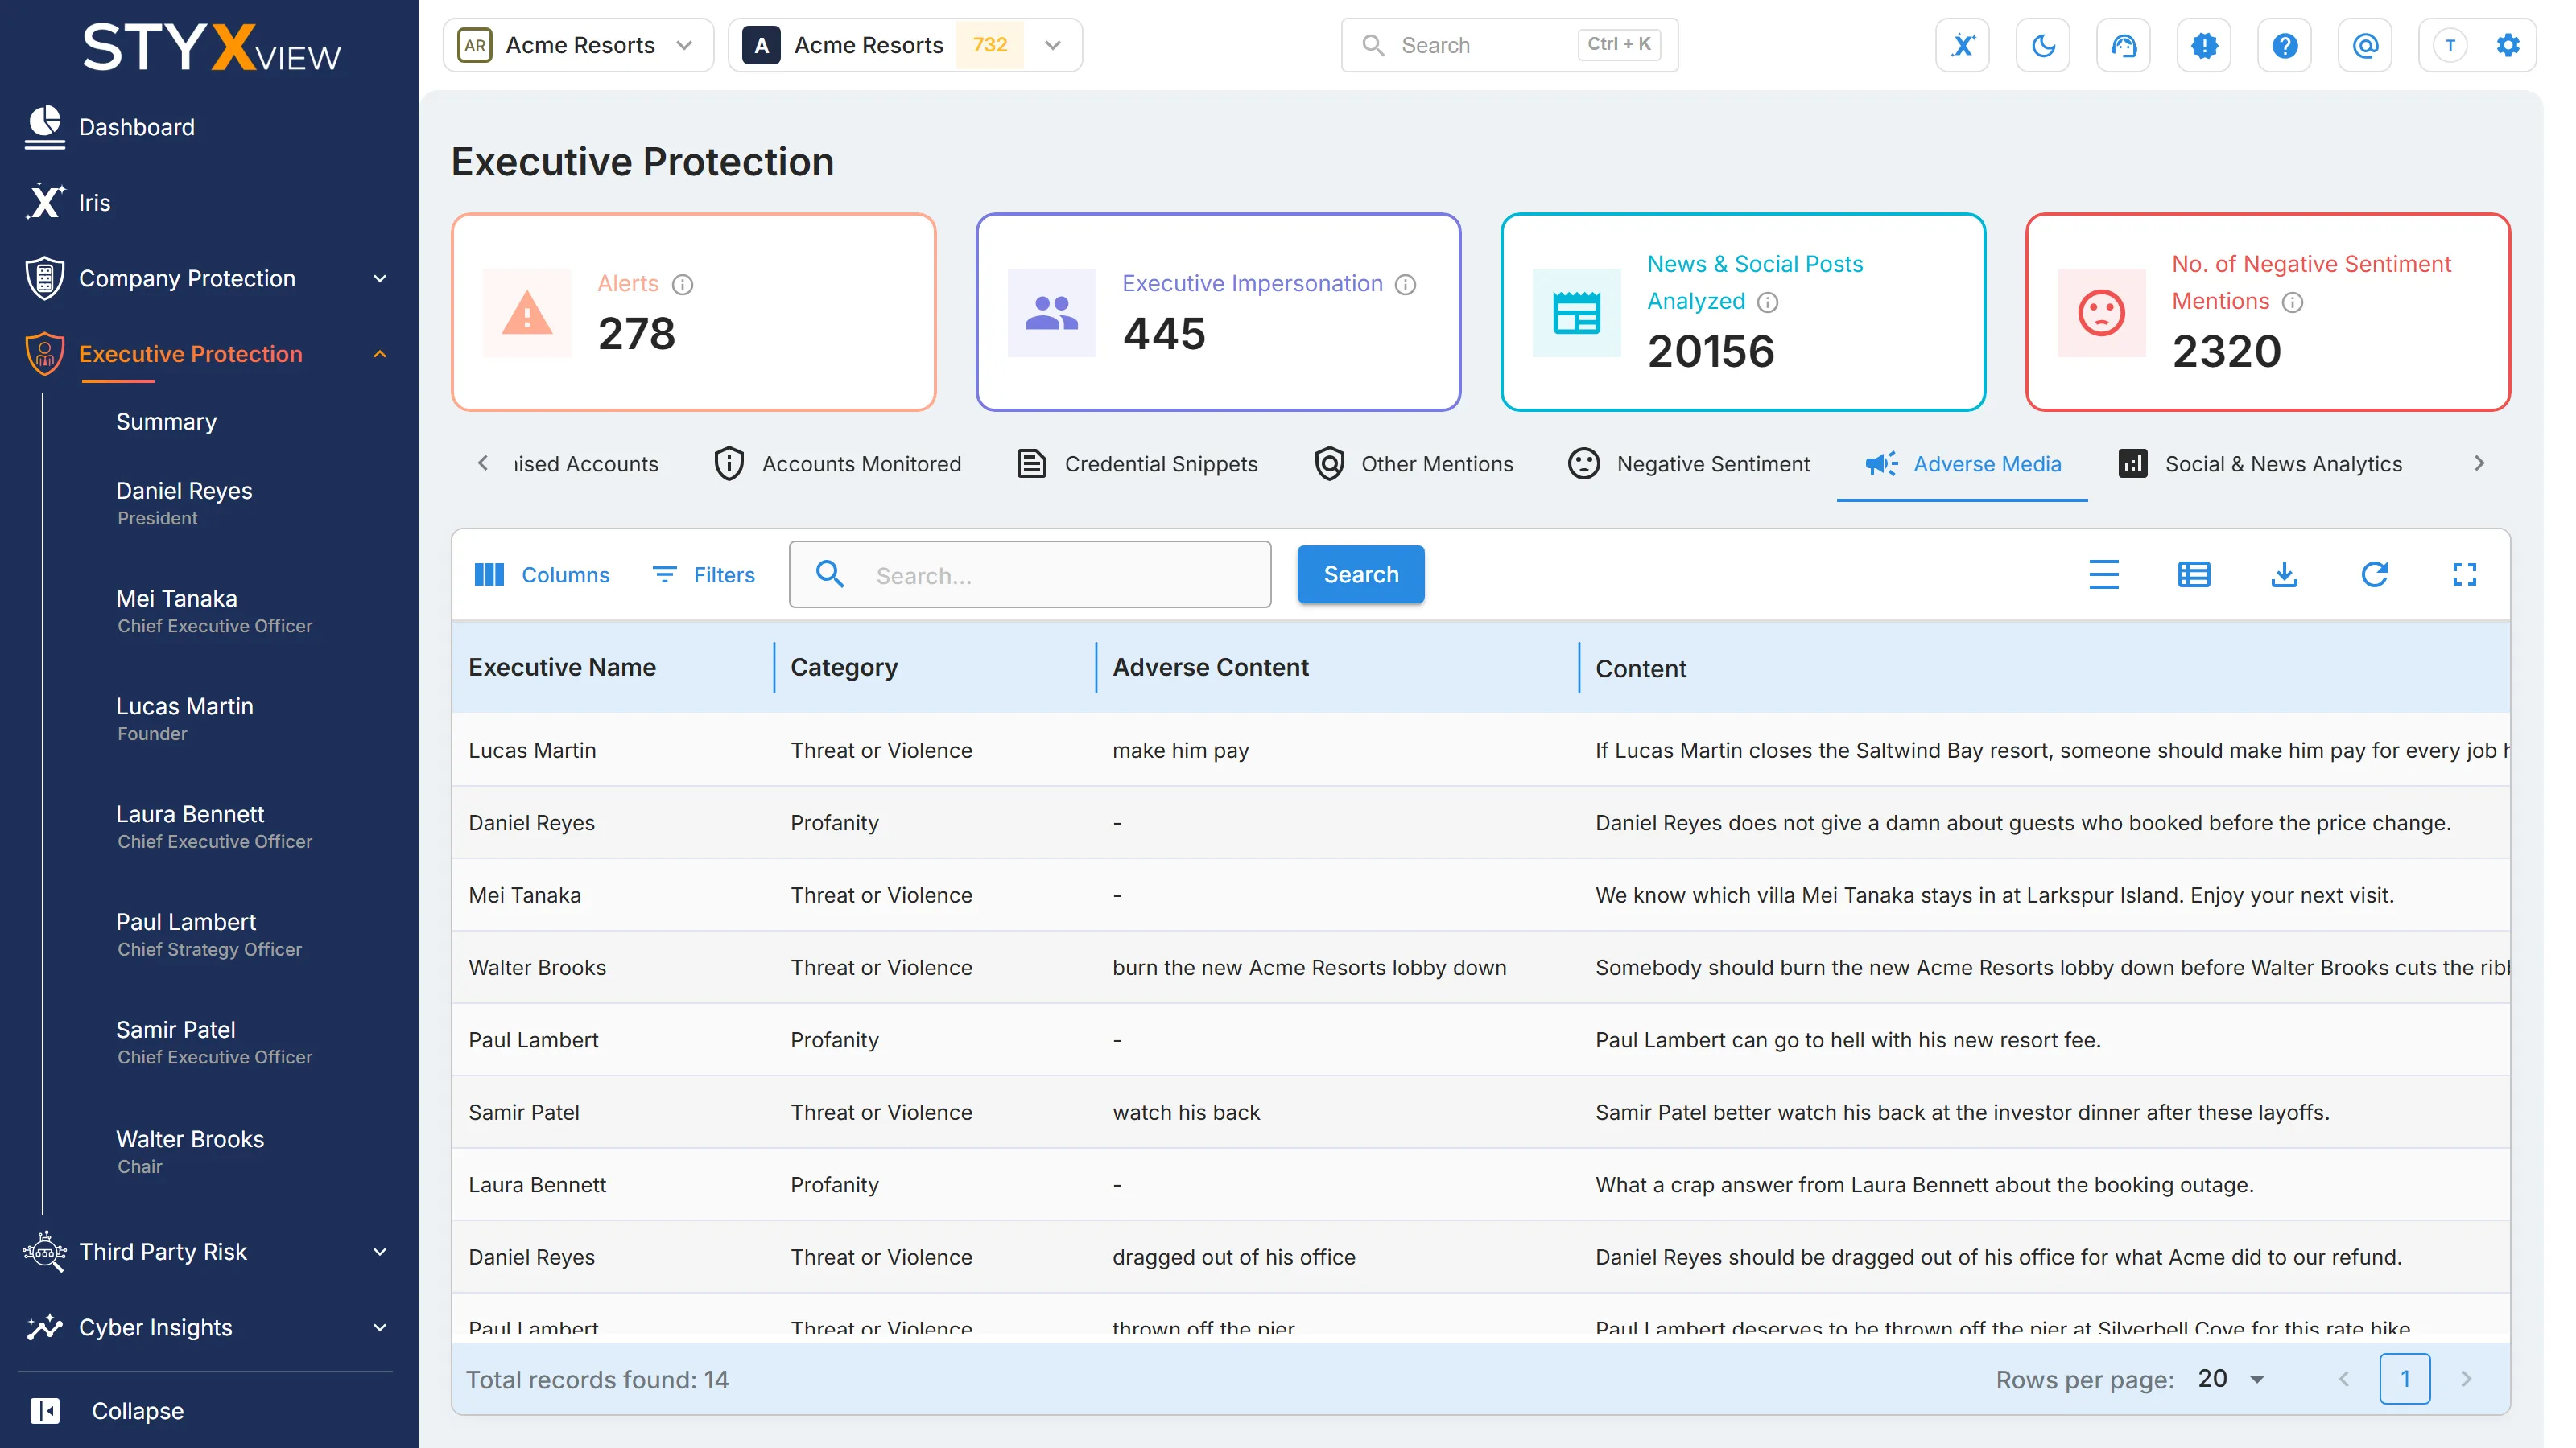Open the Columns selector
The width and height of the screenshot is (2576, 1448).
(x=541, y=574)
